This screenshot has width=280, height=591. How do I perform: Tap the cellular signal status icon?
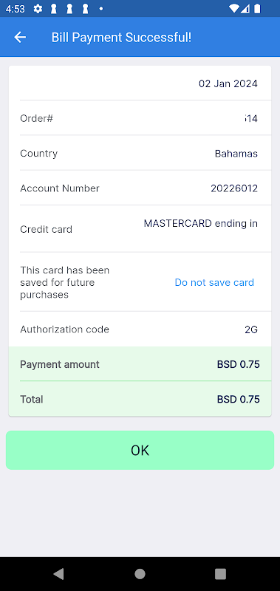245,9
